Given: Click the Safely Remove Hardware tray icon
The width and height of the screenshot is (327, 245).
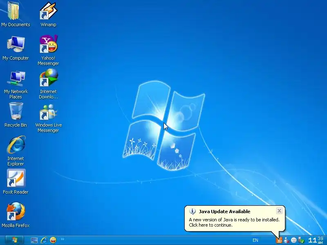Looking at the screenshot, I should 301,241.
